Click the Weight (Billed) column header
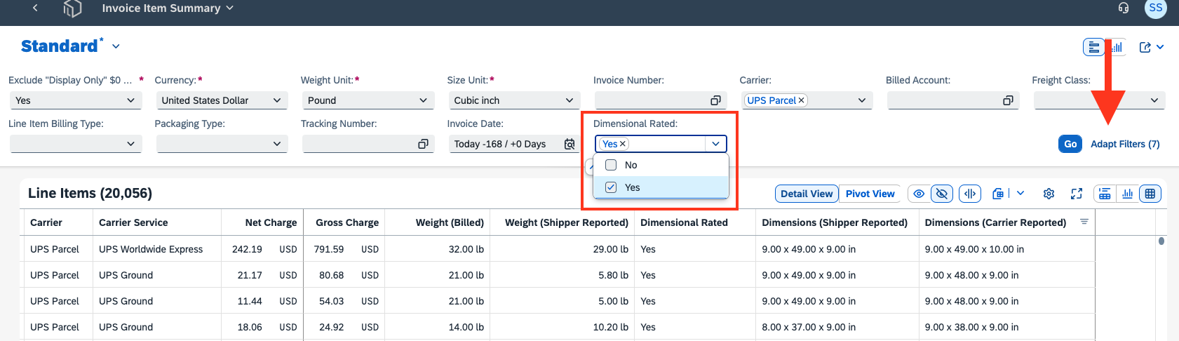Image resolution: width=1179 pixels, height=341 pixels. 438,222
